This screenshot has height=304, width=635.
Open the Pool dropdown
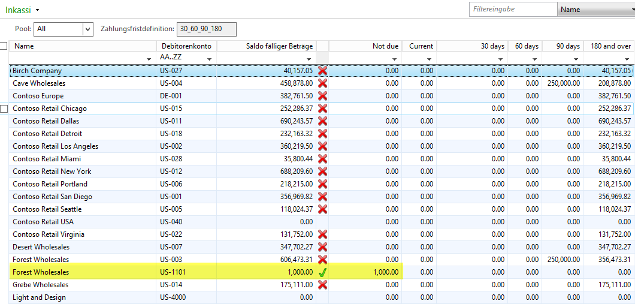pos(88,29)
